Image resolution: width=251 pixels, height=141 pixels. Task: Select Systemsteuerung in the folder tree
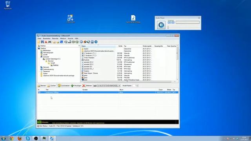tap(48, 69)
